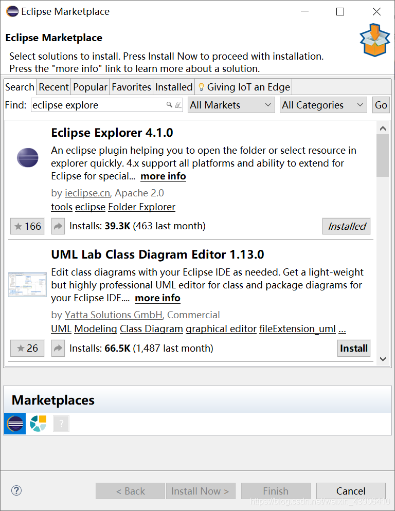Click the fileExtension_uml tag link

click(x=297, y=329)
